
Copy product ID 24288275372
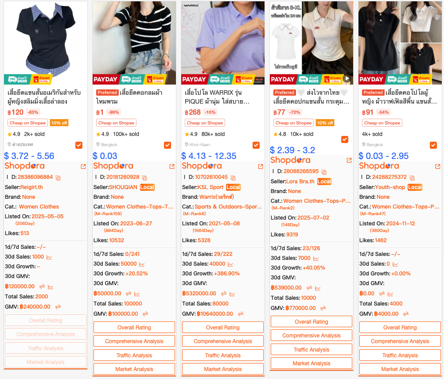click(x=412, y=178)
